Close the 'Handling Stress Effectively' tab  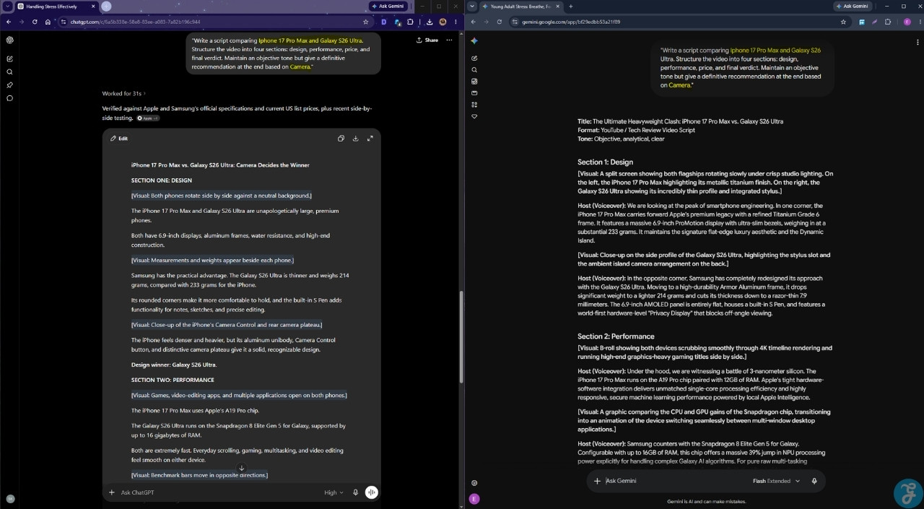pos(93,6)
